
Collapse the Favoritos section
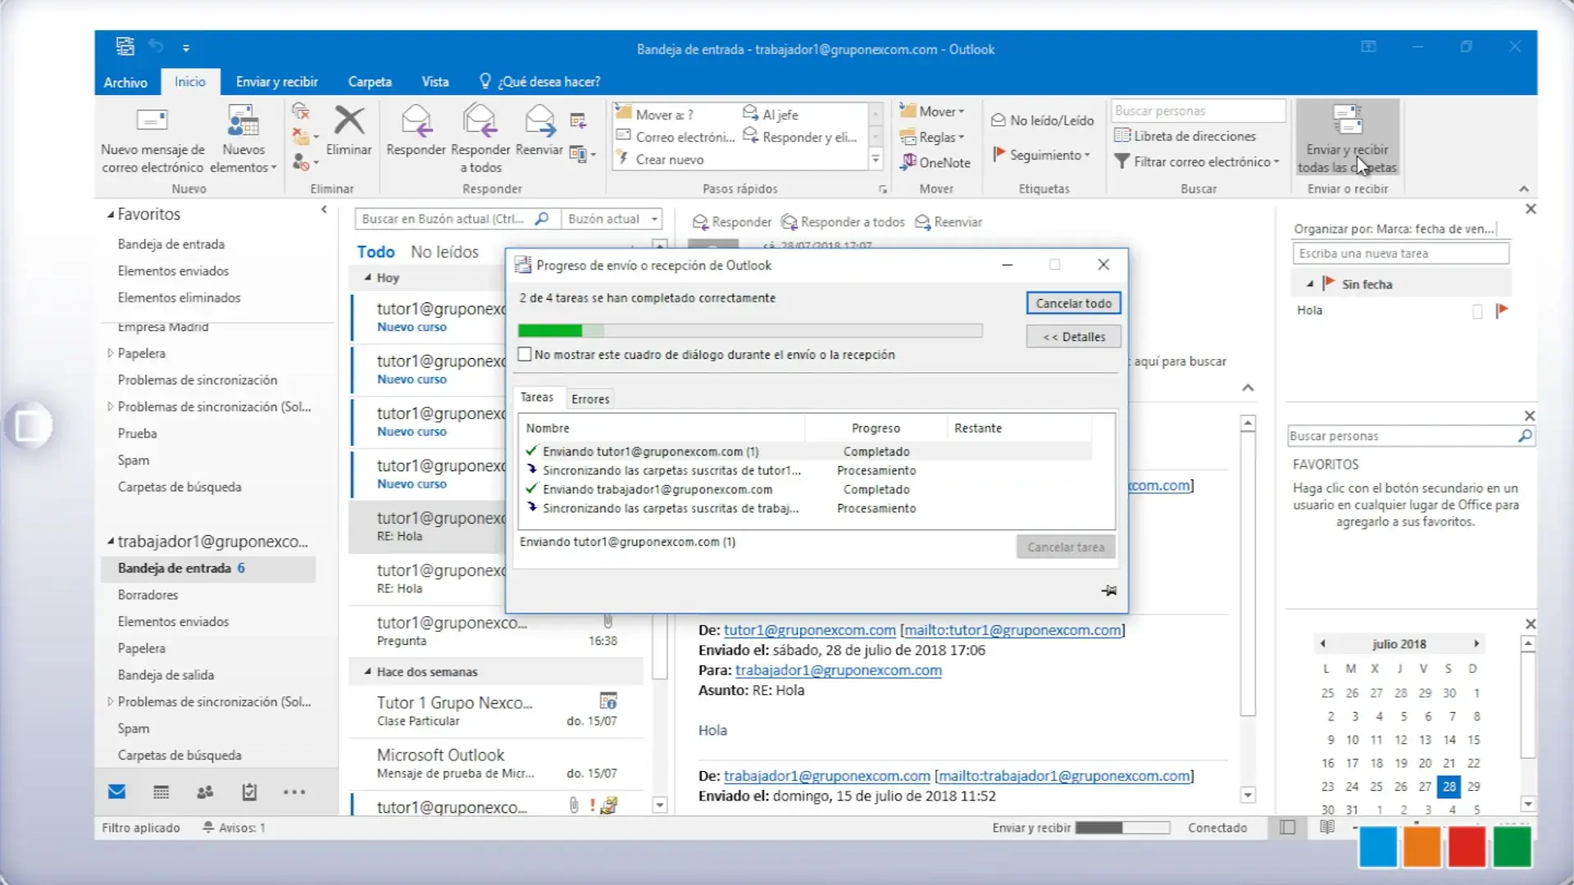[x=111, y=215]
